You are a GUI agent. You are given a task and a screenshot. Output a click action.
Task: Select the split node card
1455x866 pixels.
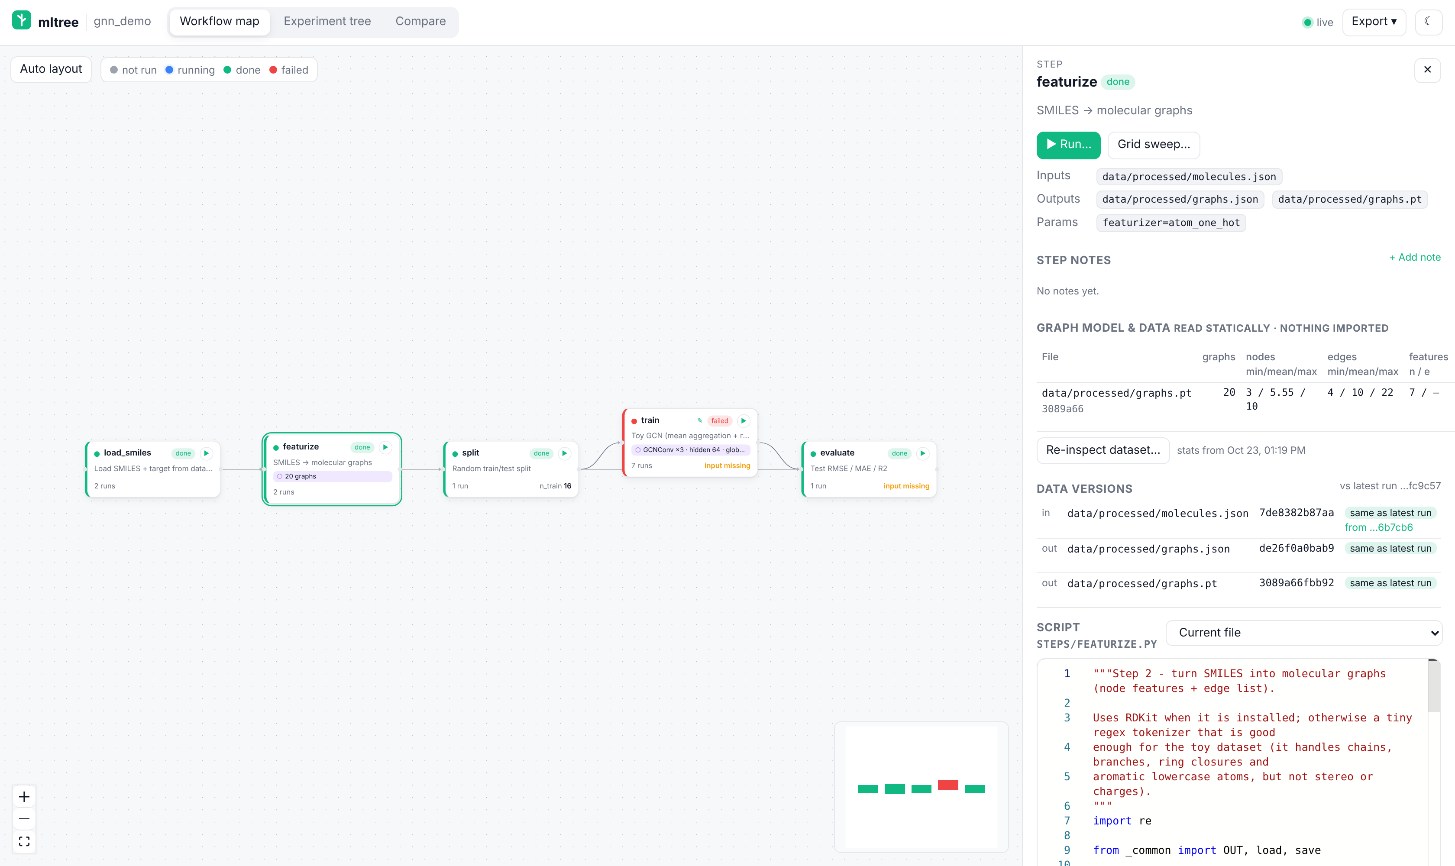pos(511,469)
